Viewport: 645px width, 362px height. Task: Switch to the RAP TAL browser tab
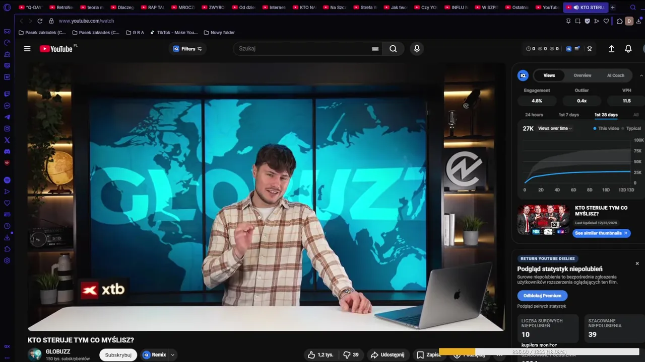tap(152, 8)
